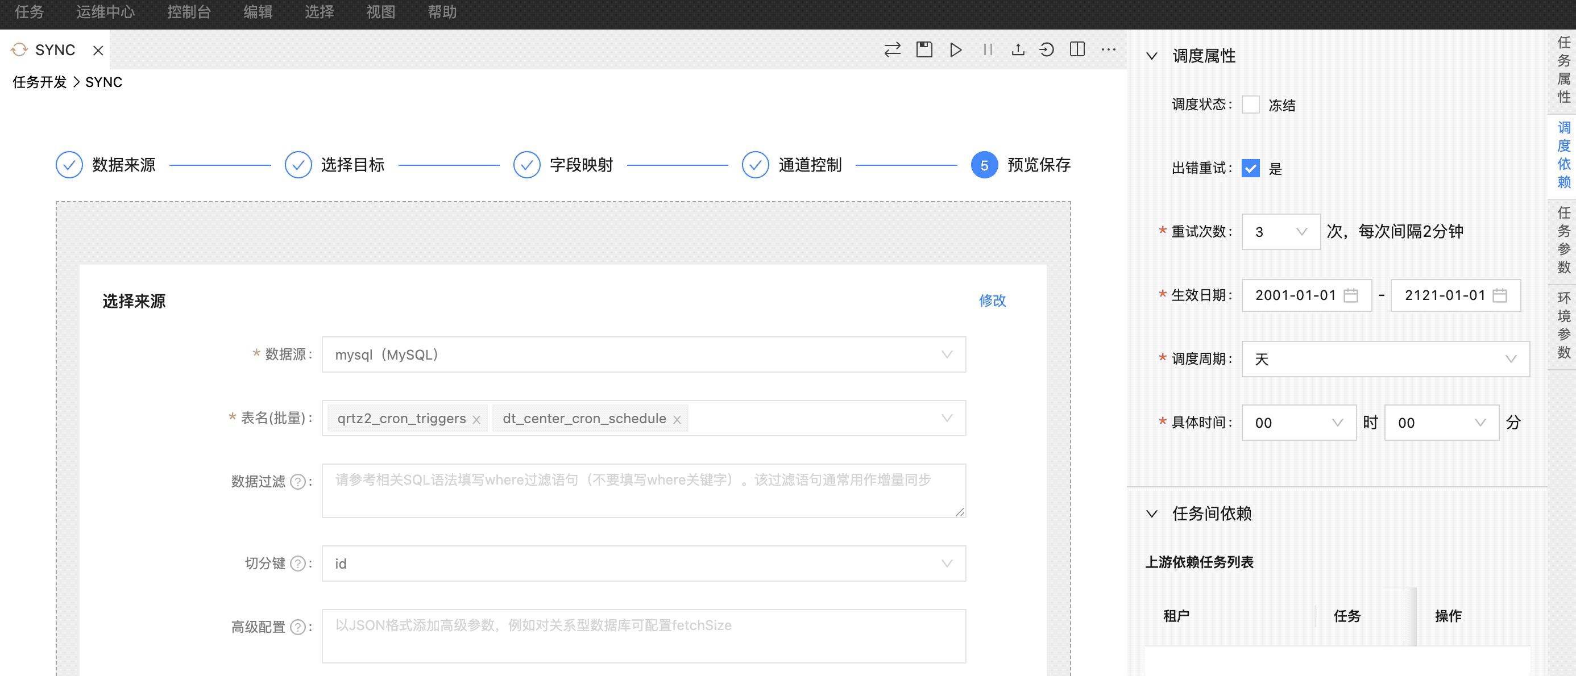Open the 重试次数 dropdown
1576x676 pixels.
[x=1281, y=232]
